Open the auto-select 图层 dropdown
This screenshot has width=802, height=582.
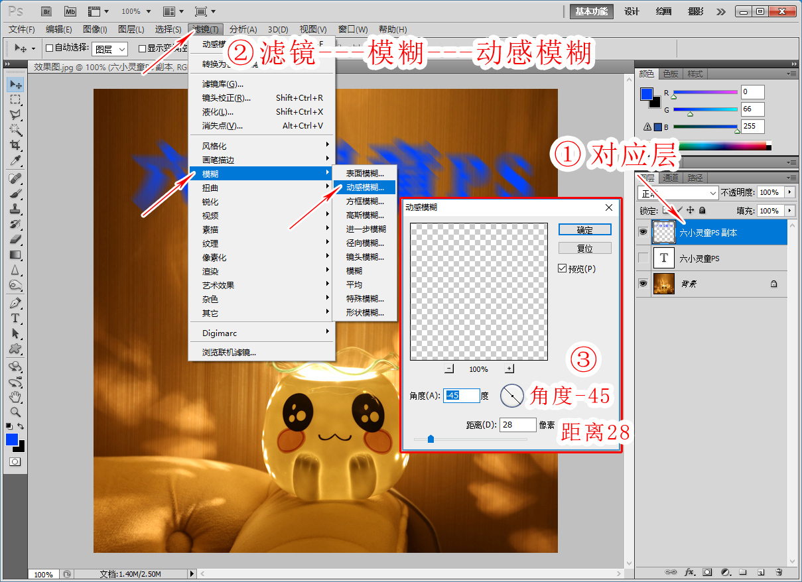tap(109, 49)
